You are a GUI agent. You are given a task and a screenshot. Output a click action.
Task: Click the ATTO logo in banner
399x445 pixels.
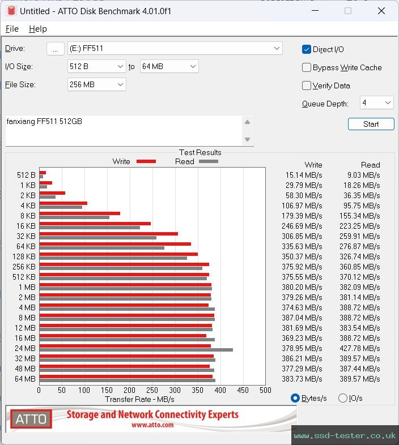(x=31, y=419)
